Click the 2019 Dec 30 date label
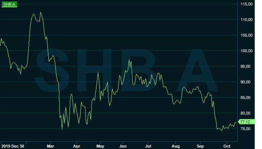Viewport: 262px width, 149px height. click(13, 146)
